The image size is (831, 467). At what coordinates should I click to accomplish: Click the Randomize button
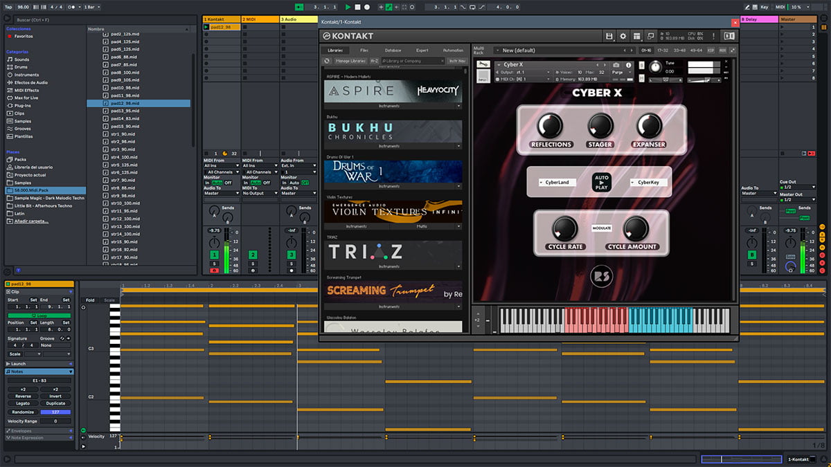tap(23, 412)
